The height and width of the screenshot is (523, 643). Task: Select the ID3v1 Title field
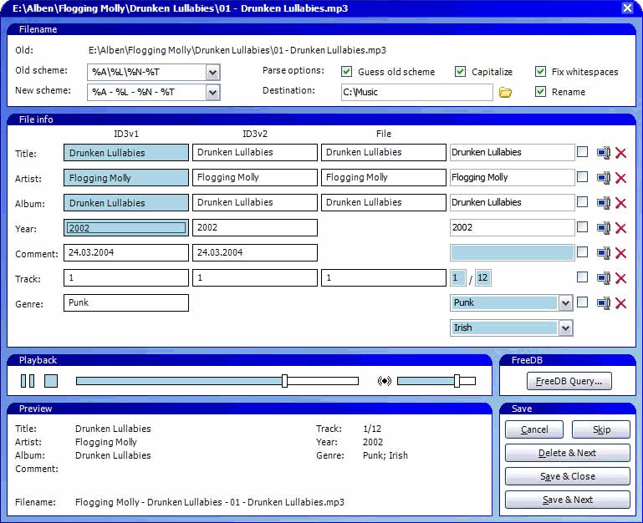tap(126, 153)
